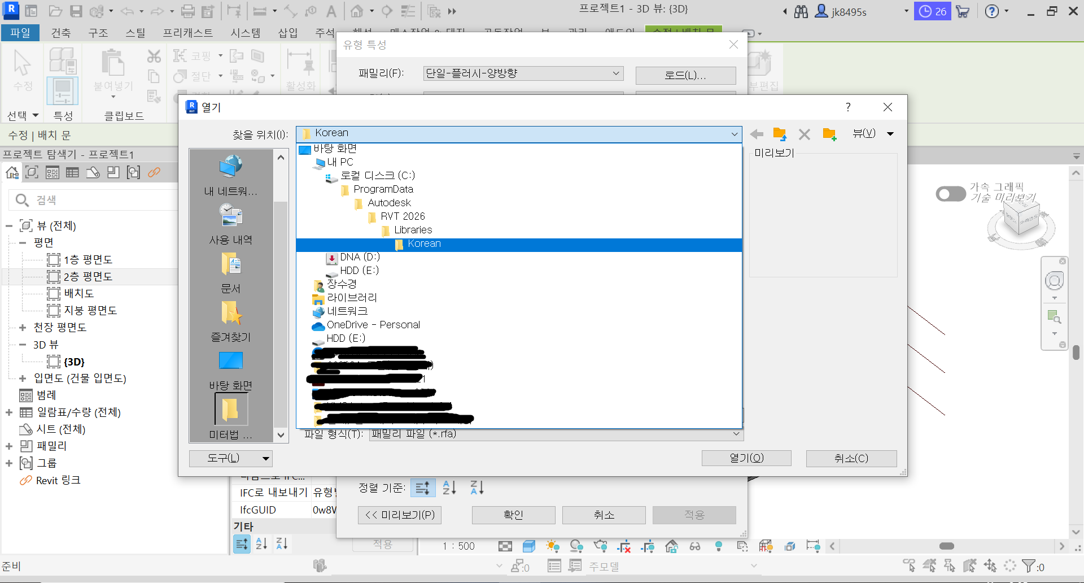Image resolution: width=1084 pixels, height=583 pixels.
Task: Click the sun path icon in view control bar
Action: click(x=553, y=546)
